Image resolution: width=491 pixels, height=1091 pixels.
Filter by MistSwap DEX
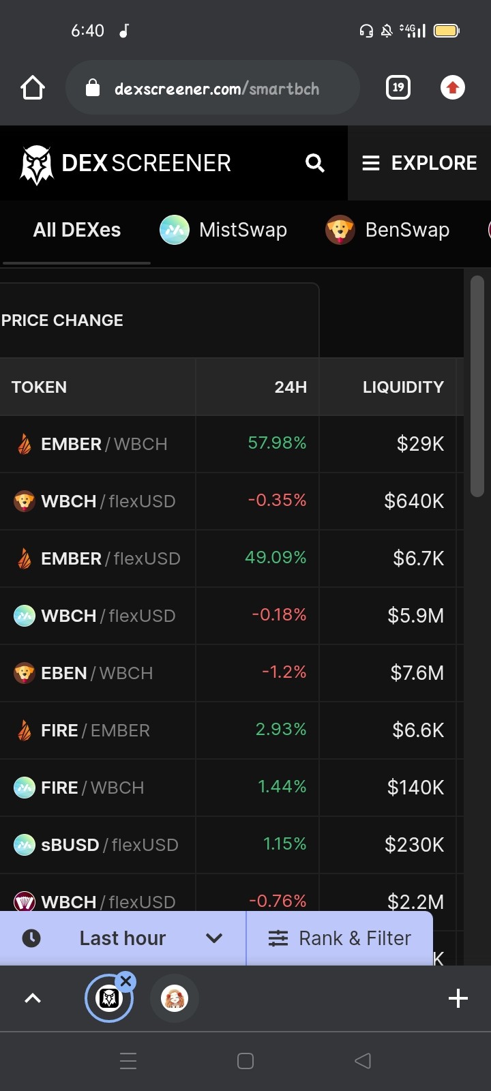pyautogui.click(x=223, y=230)
